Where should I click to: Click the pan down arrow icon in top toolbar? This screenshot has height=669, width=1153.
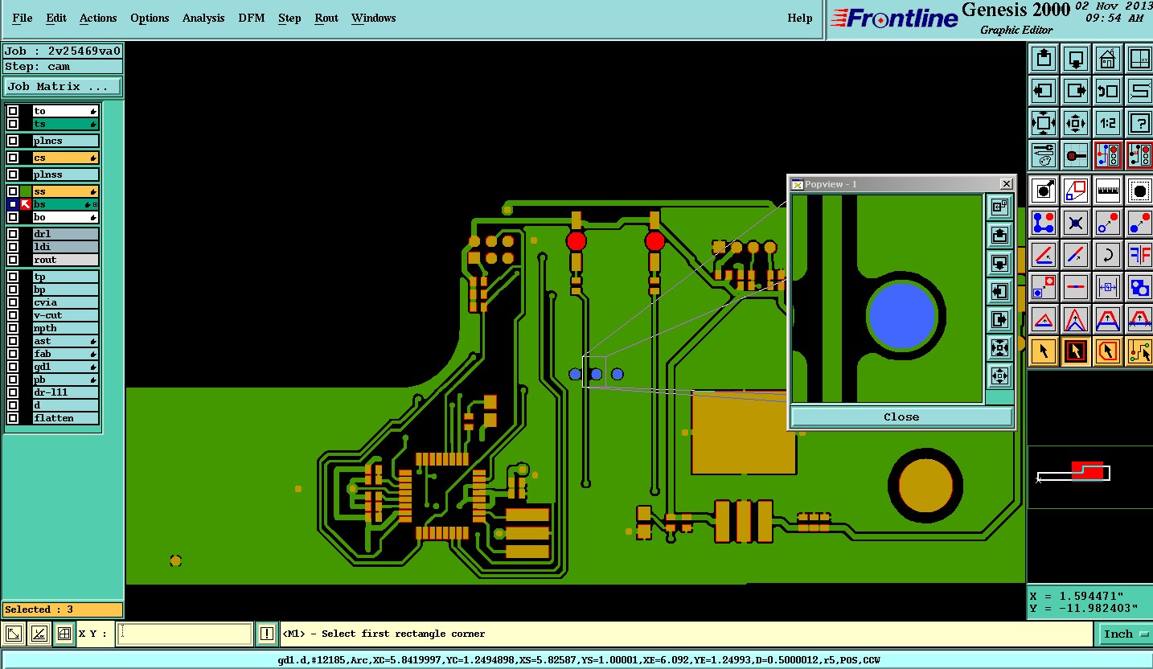tap(1076, 59)
